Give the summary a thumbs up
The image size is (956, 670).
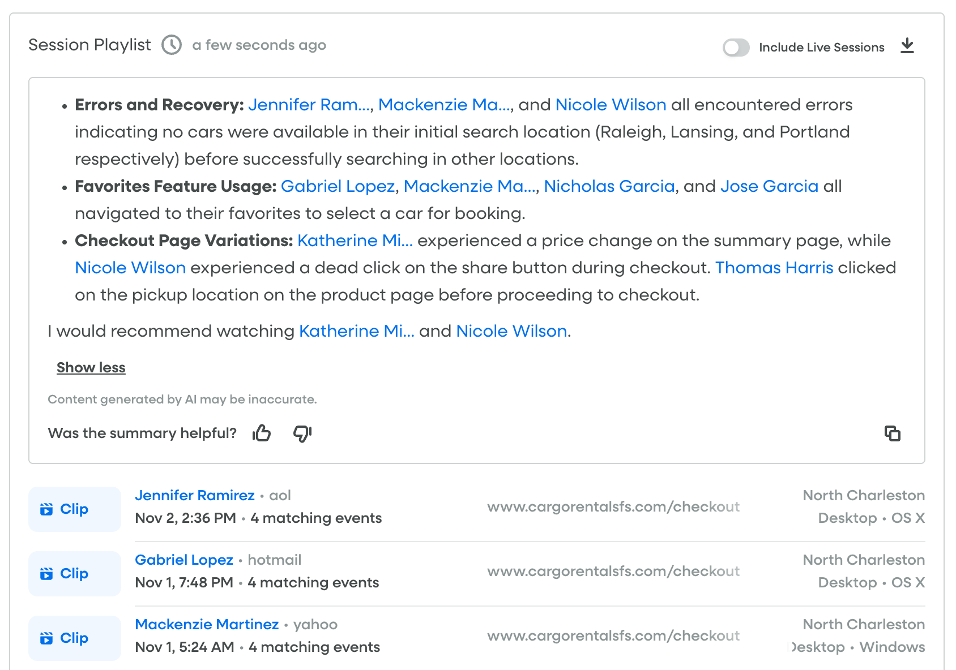(262, 433)
